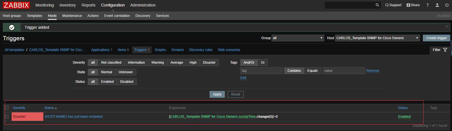The image size is (452, 131).
Task: Open the Support link with headset icon
Action: pos(393,5)
